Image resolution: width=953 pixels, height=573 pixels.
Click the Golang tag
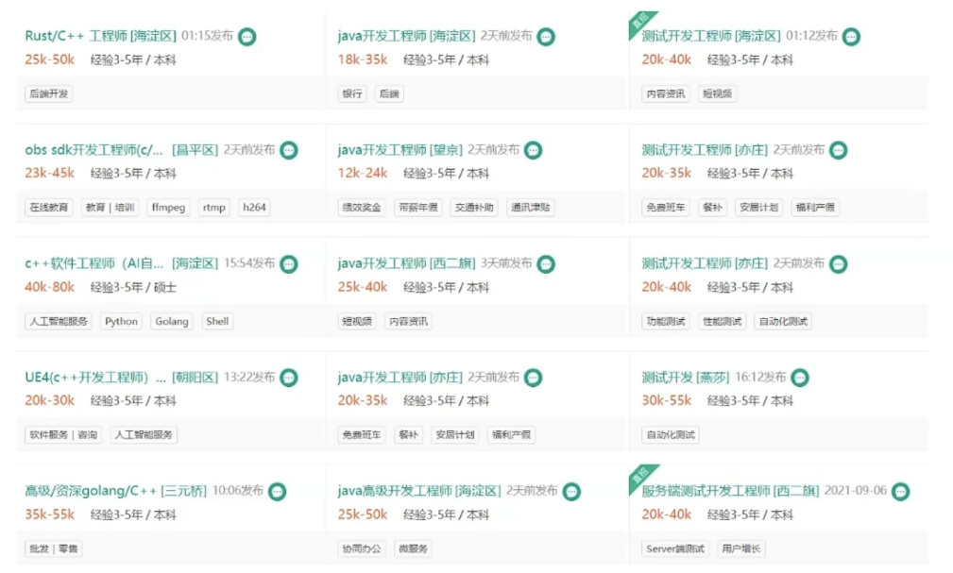pyautogui.click(x=171, y=321)
